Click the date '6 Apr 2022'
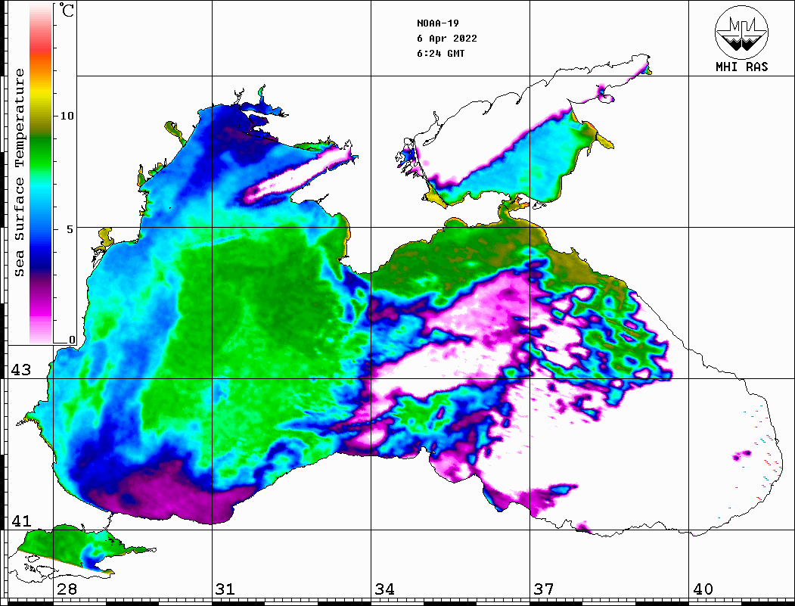The image size is (795, 606). pyautogui.click(x=447, y=39)
